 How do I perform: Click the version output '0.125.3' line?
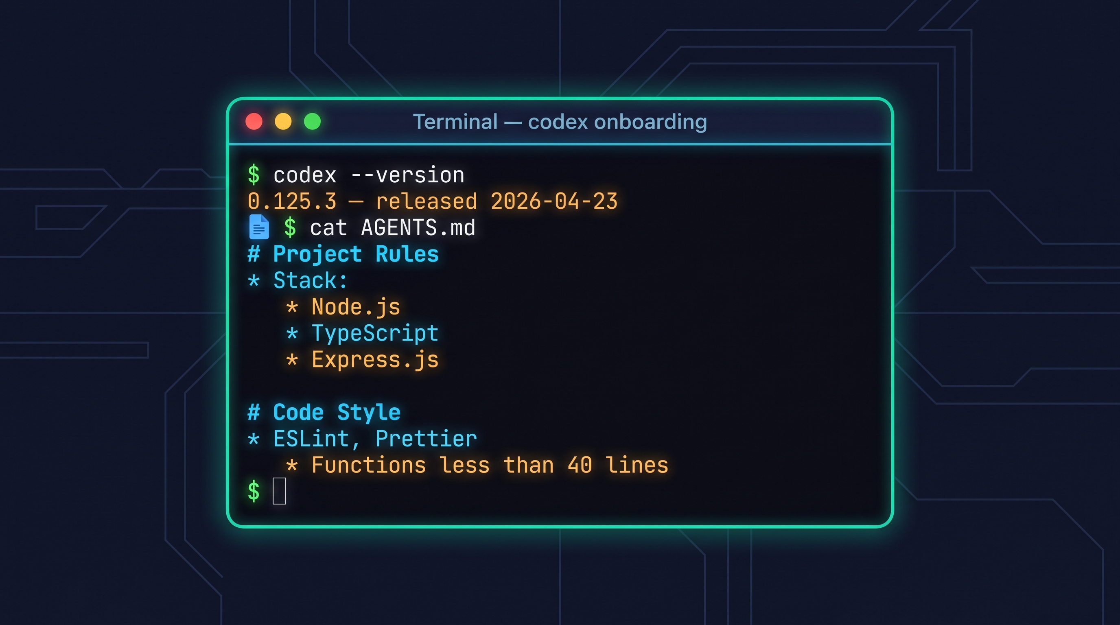pos(292,202)
